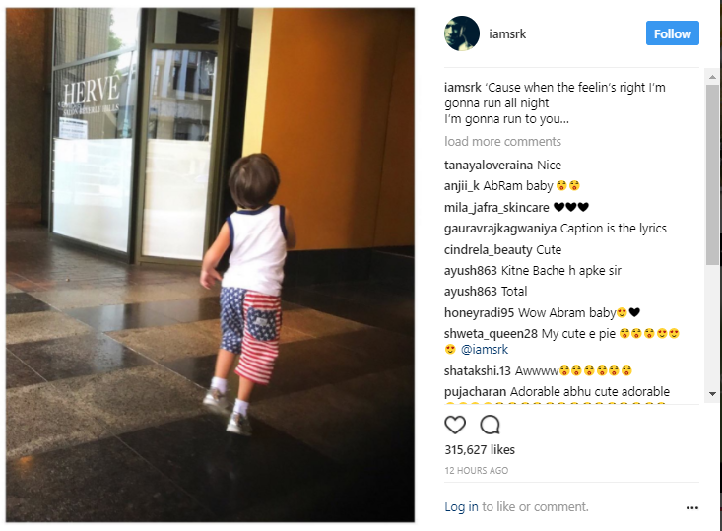Click the iamsrk profile avatar picture
Image resolution: width=722 pixels, height=531 pixels.
(462, 33)
